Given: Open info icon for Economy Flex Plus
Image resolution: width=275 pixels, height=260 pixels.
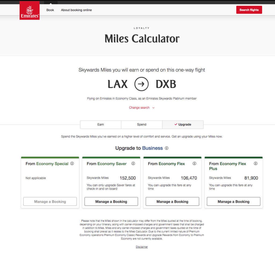Looking at the screenshot, I should [256, 164].
